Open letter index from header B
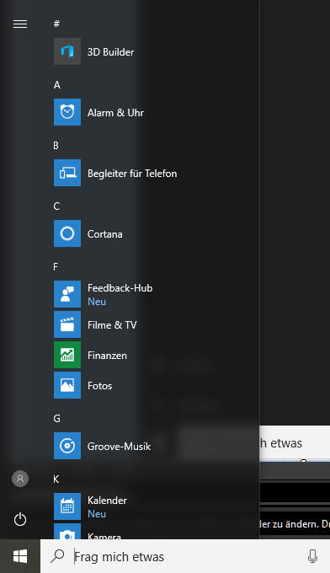 [x=56, y=146]
